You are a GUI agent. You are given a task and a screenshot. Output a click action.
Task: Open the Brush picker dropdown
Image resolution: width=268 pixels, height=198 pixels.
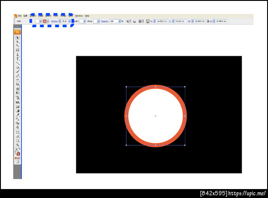pos(84,21)
